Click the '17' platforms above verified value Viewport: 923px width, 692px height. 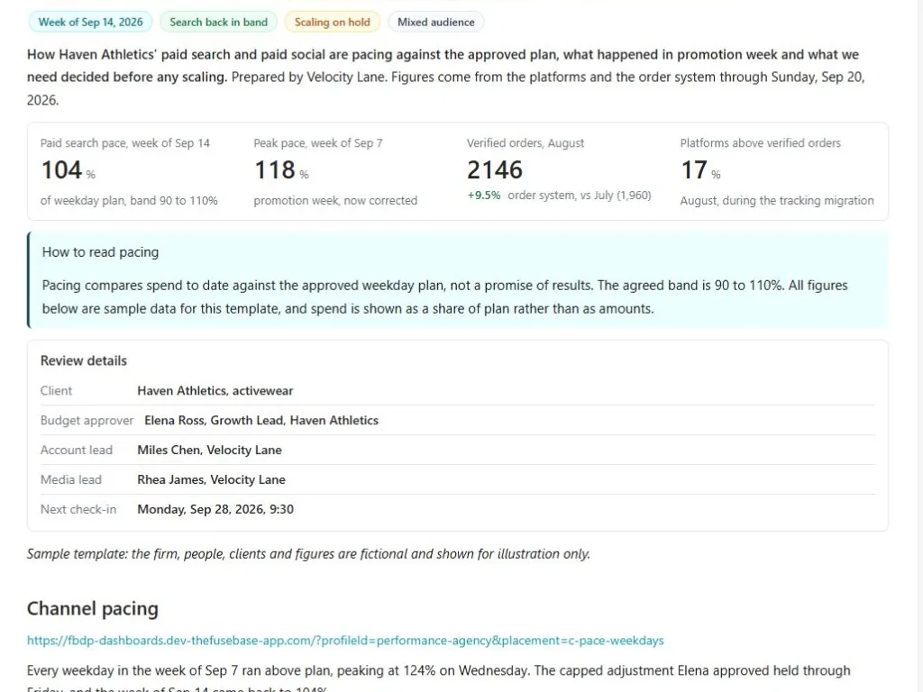tap(694, 170)
